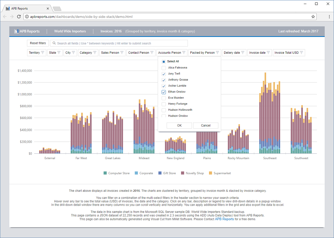Click the $1,400,000 axis value
Viewport: 334px width, 238px height.
click(x=25, y=71)
